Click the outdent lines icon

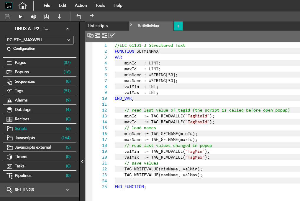pyautogui.click(x=97, y=36)
